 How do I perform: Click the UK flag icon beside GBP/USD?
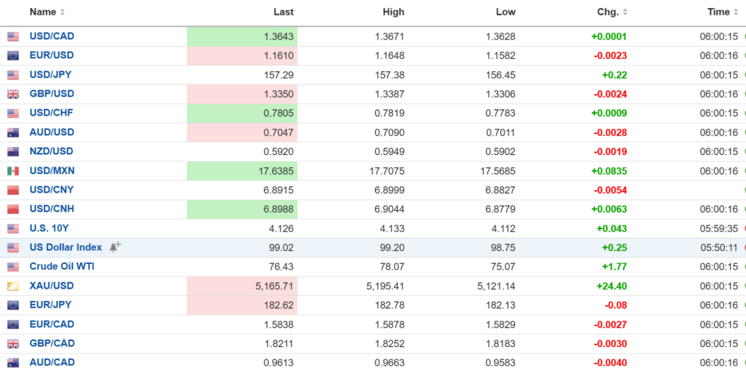tap(13, 94)
